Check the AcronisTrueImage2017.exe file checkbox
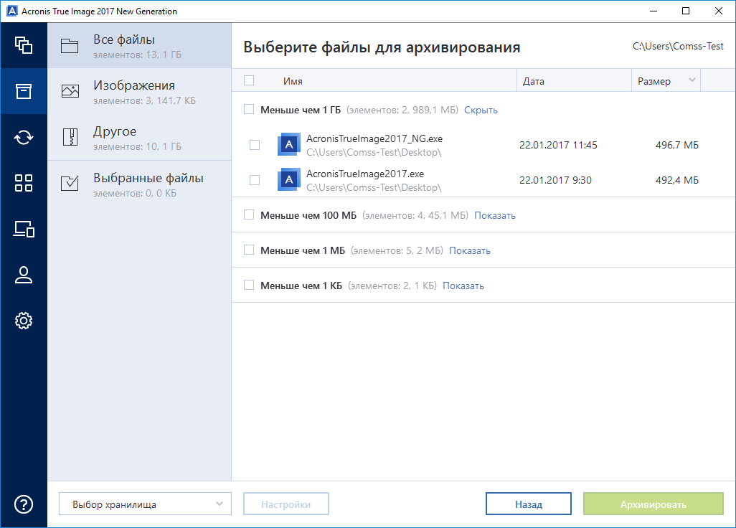 tap(255, 180)
